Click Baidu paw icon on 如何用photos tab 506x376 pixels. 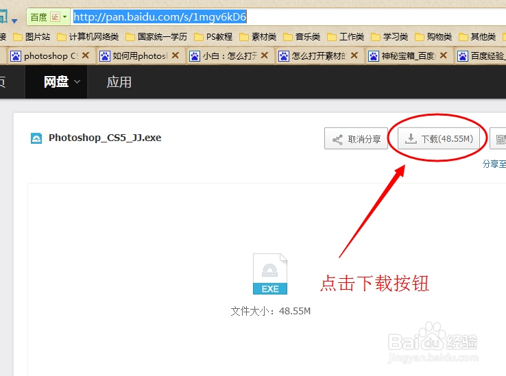(104, 56)
